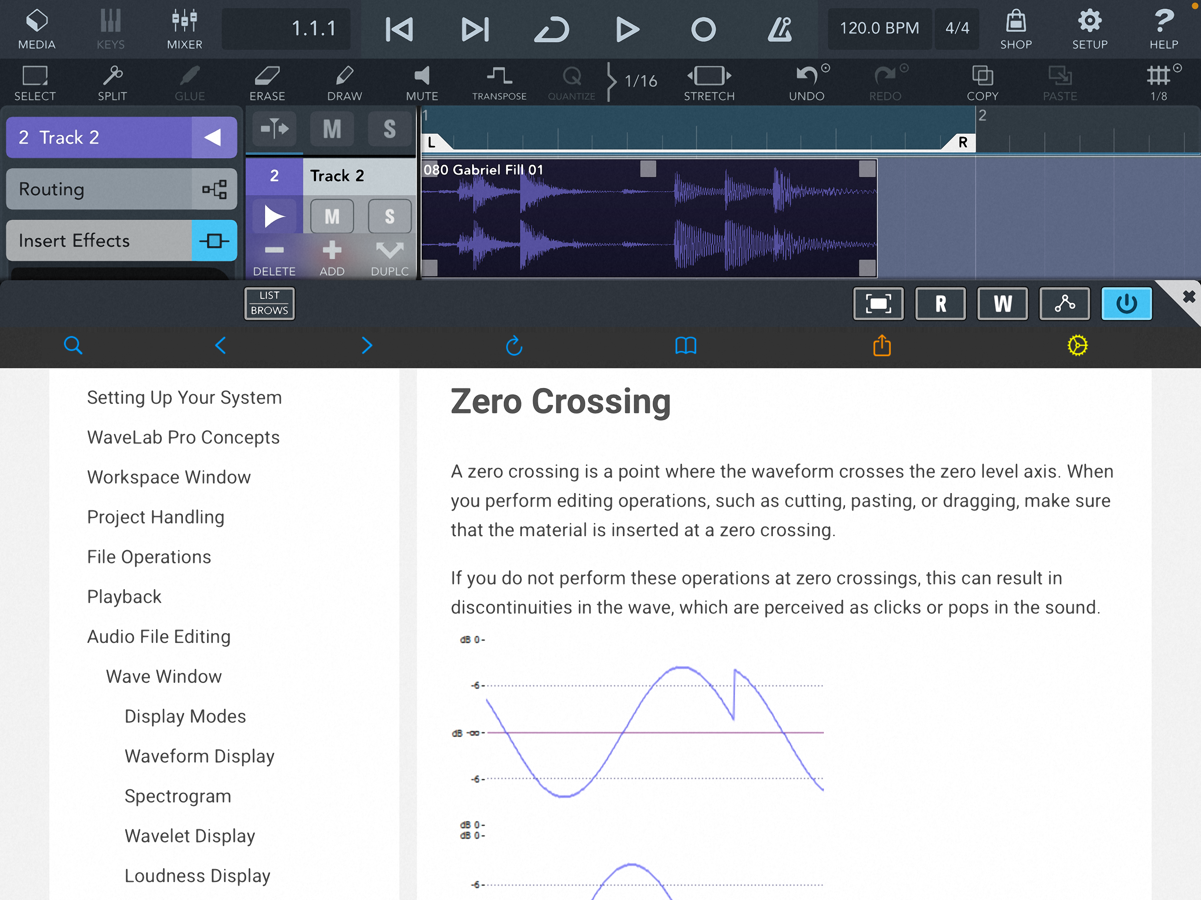This screenshot has height=900, width=1201.
Task: Solo Track 2 with S button
Action: pyautogui.click(x=389, y=217)
